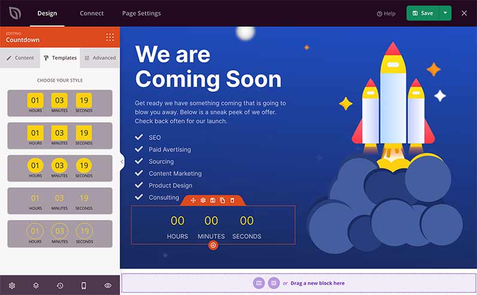The image size is (477, 295).
Task: Open the blocks grid icon beside Countdown
Action: (x=110, y=37)
